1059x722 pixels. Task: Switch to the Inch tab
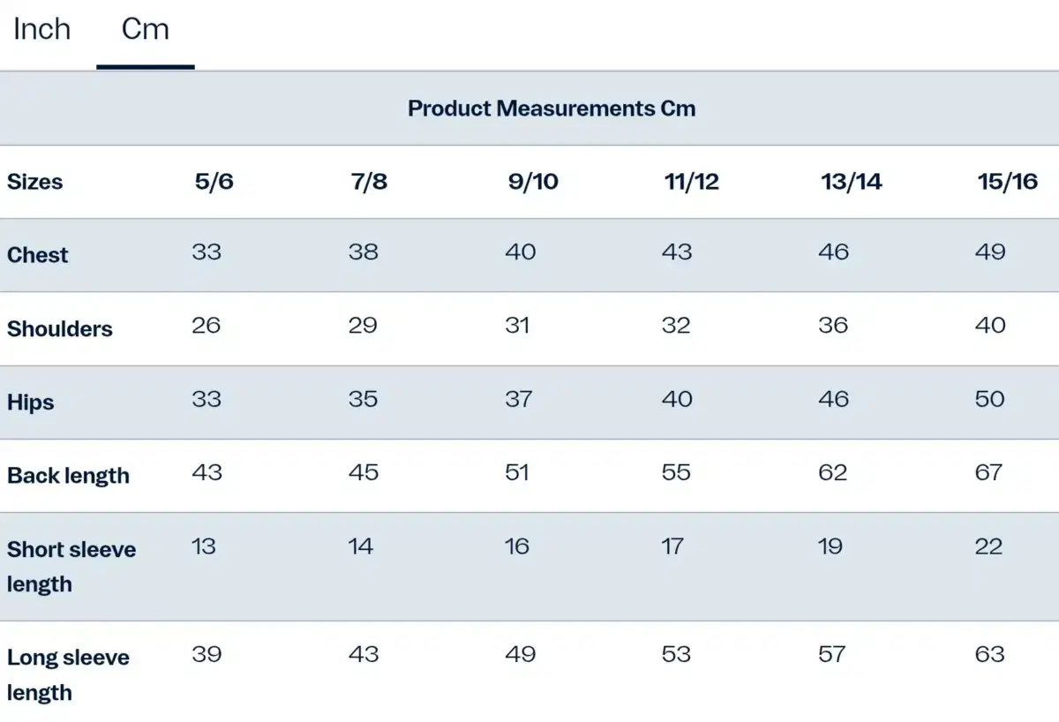pos(41,29)
